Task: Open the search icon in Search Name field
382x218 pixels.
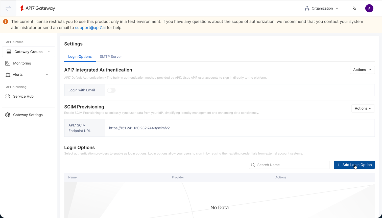Action: (x=253, y=165)
